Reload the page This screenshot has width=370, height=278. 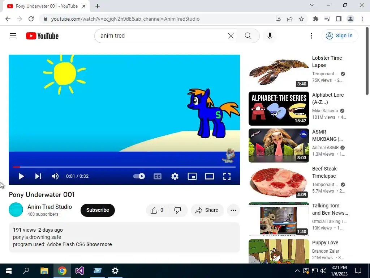coord(31,19)
